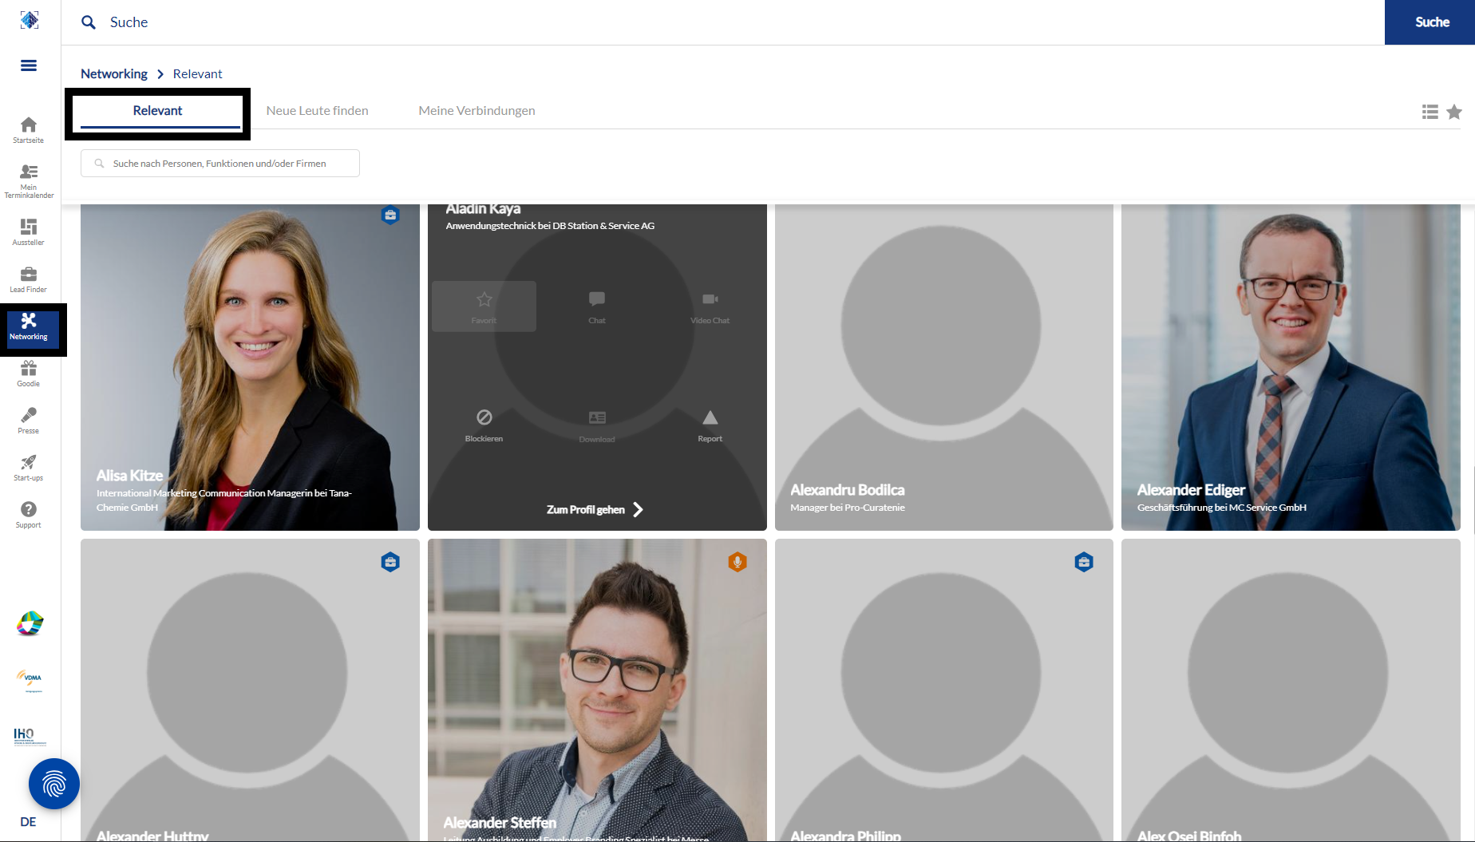Screen dimensions: 1475x842
Task: Start a Chat with Aladin Kaya
Action: coord(597,306)
